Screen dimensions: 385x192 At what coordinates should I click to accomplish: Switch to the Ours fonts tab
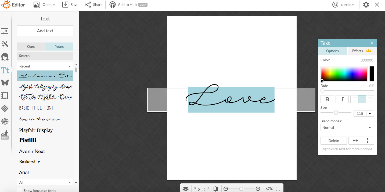pos(31,46)
